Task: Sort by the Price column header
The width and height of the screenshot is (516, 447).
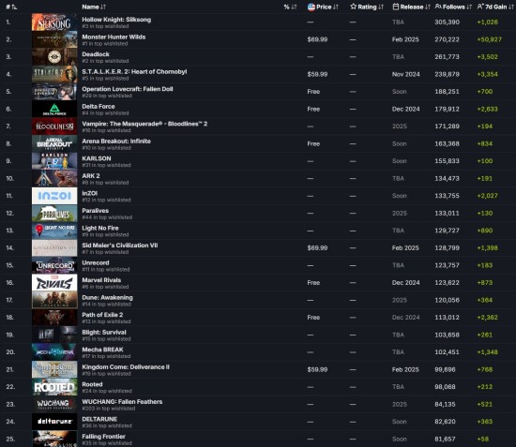Action: click(x=323, y=7)
